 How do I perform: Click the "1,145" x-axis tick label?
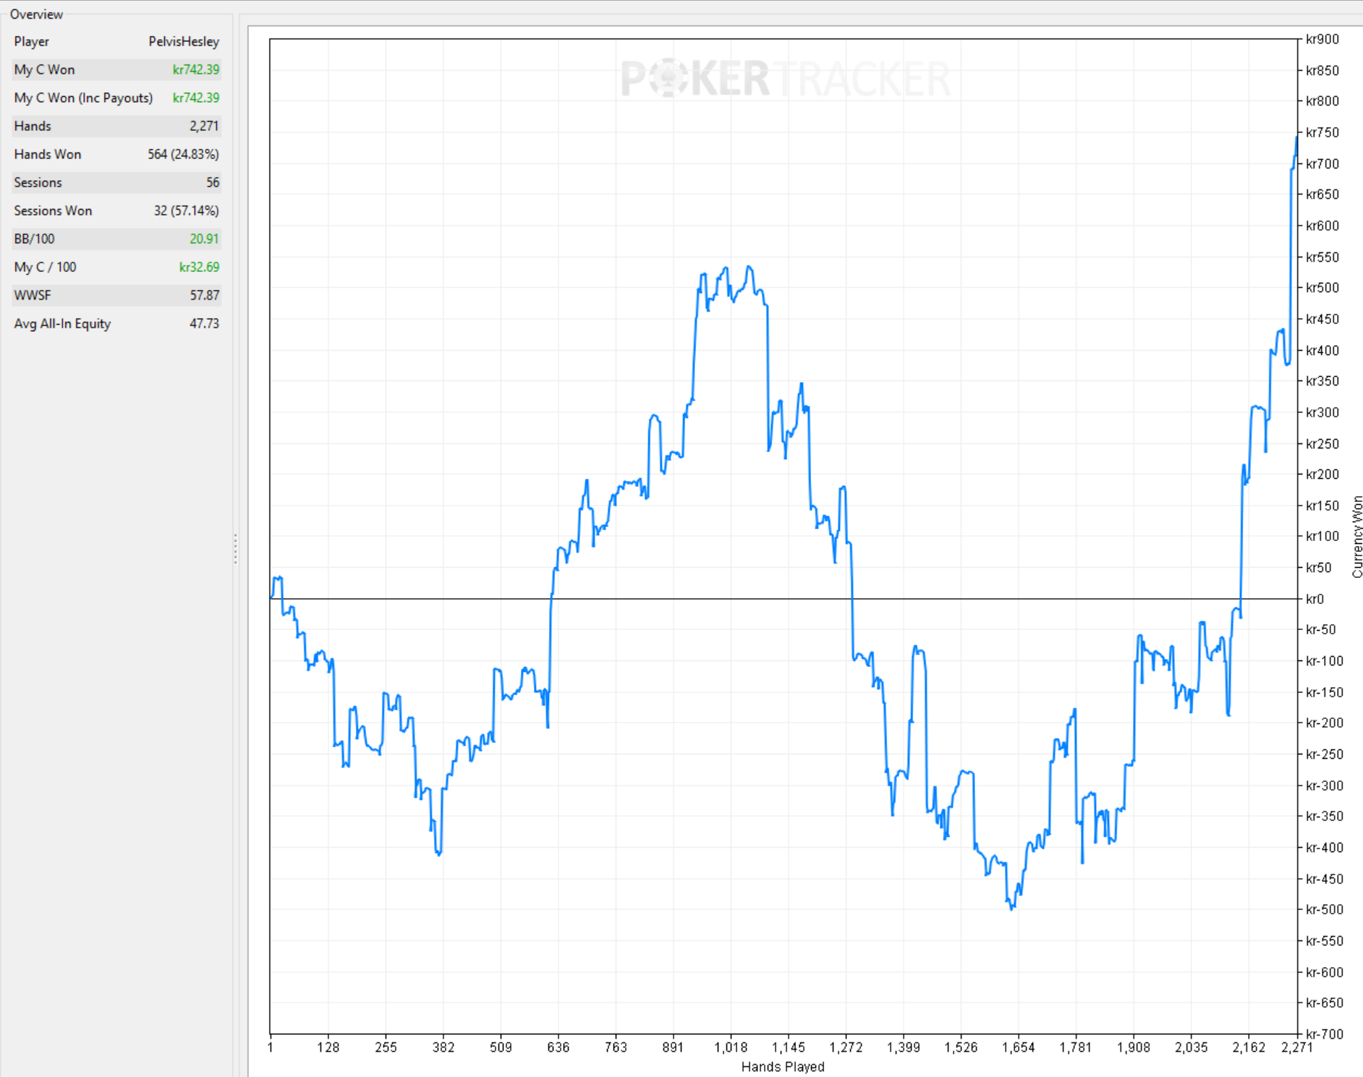point(789,1047)
